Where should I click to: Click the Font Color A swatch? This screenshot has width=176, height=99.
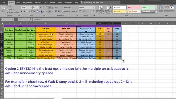point(42,11)
